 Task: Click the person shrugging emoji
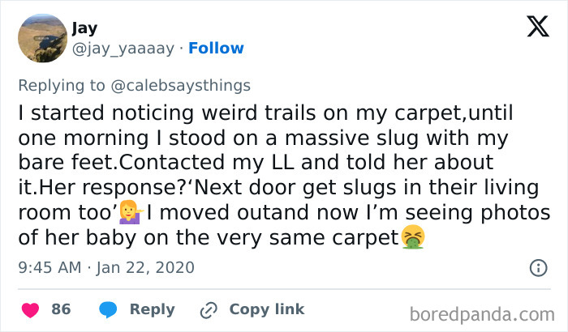[128, 213]
